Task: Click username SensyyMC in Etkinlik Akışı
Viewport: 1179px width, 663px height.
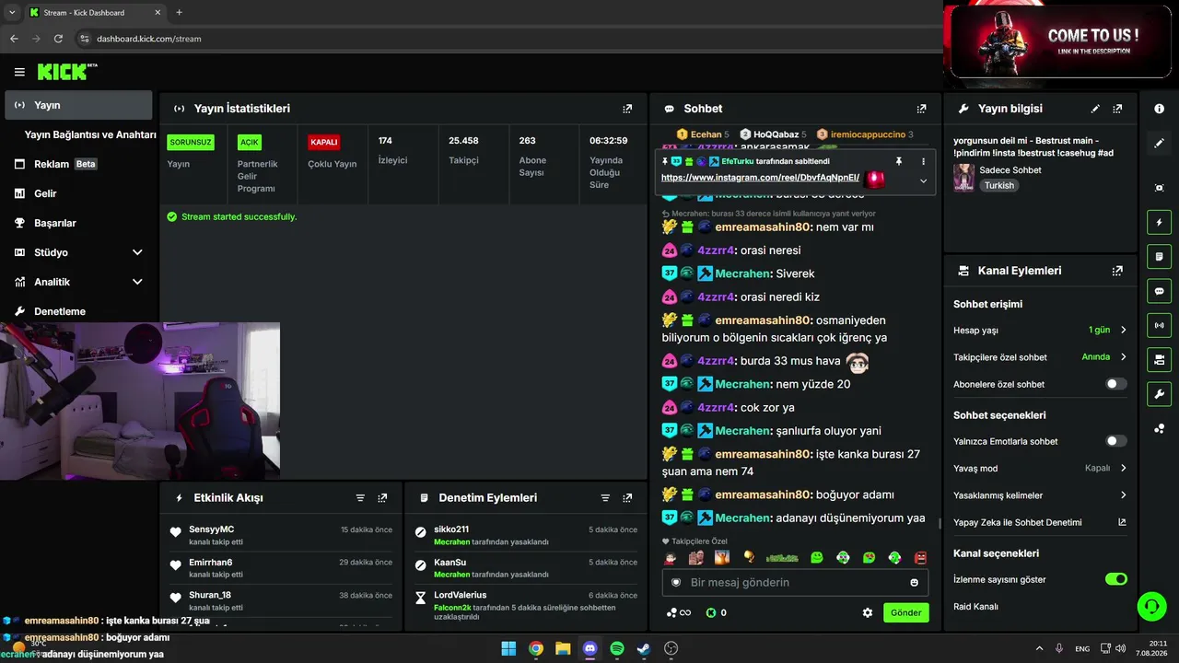Action: coord(212,529)
